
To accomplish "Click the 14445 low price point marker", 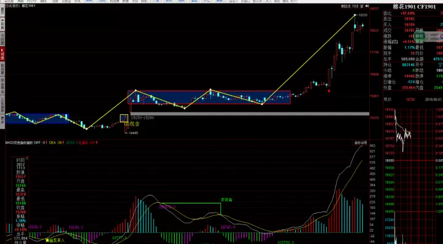I will [134, 133].
